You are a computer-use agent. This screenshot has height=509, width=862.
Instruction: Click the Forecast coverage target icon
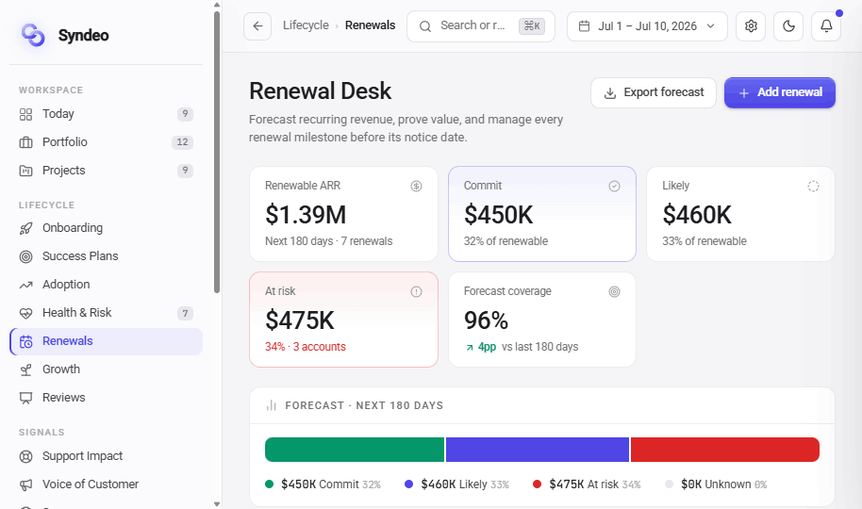click(614, 291)
